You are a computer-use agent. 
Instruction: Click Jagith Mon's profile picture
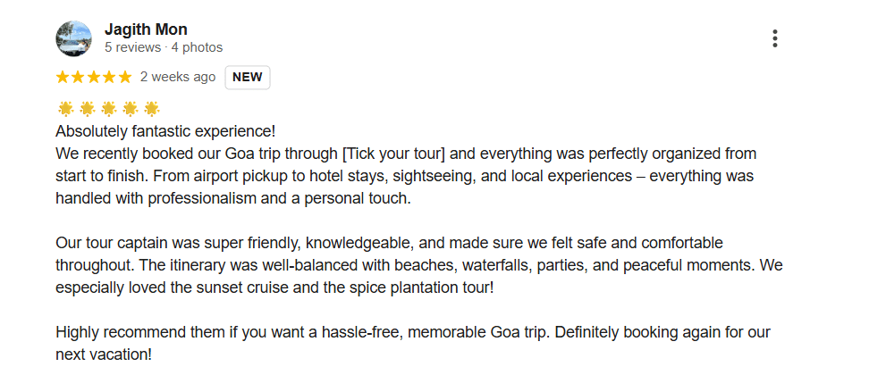click(73, 38)
